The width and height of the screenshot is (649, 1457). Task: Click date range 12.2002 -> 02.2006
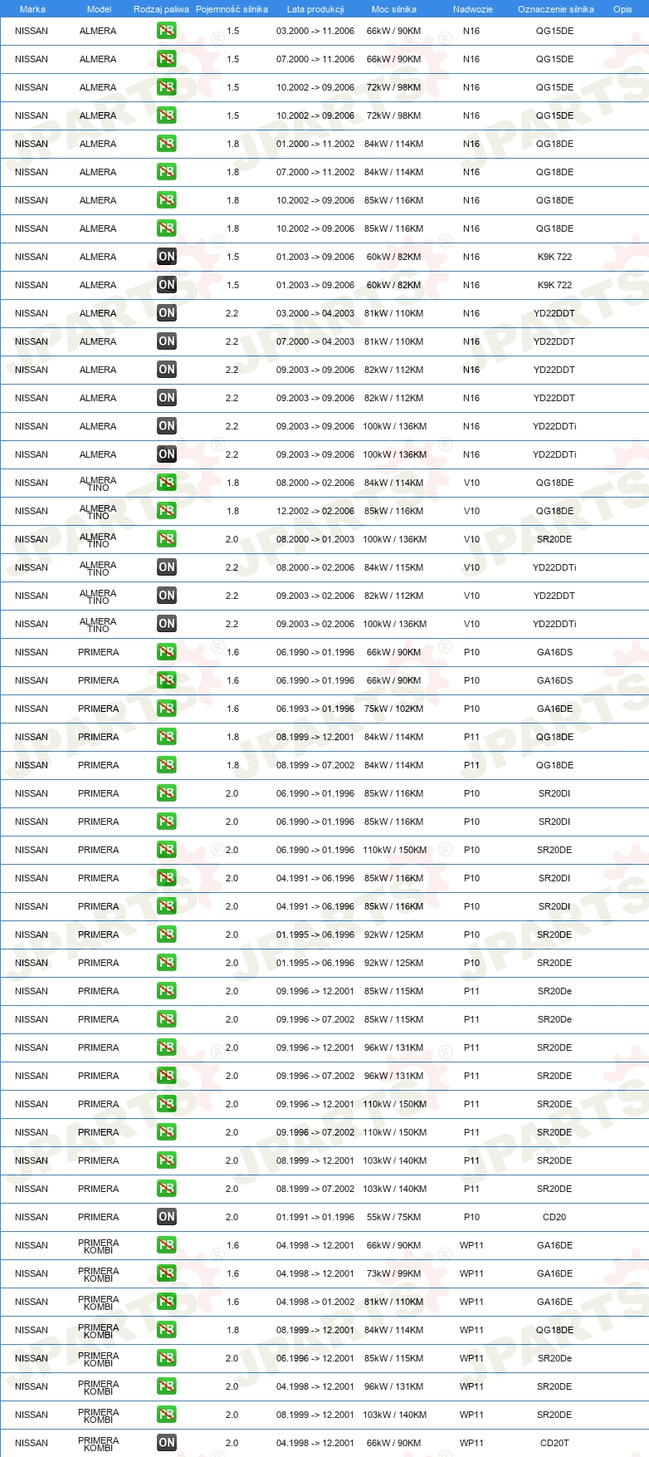315,511
